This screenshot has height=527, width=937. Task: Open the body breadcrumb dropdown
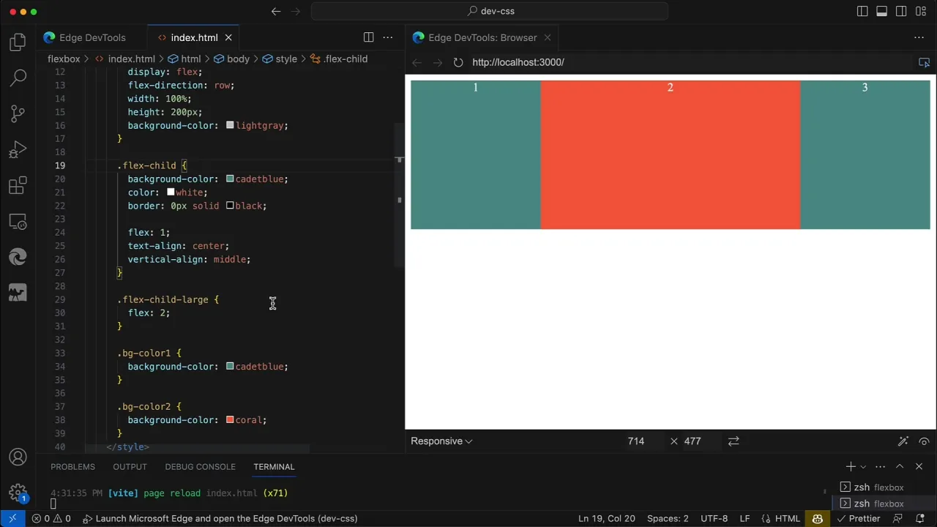238,59
